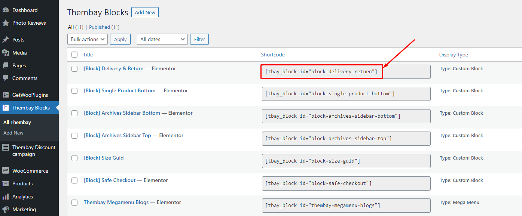This screenshot has width=522, height=216.
Task: Check the Safe Checkout block checkbox
Action: click(x=74, y=180)
